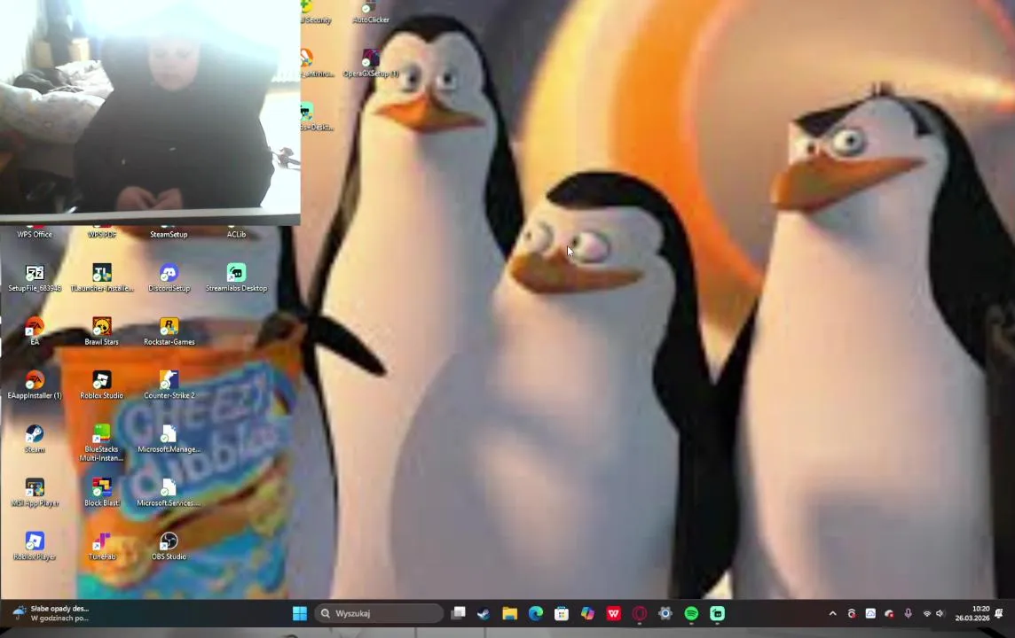
Task: Select the Roblox Player desktop icon
Action: coord(35,541)
